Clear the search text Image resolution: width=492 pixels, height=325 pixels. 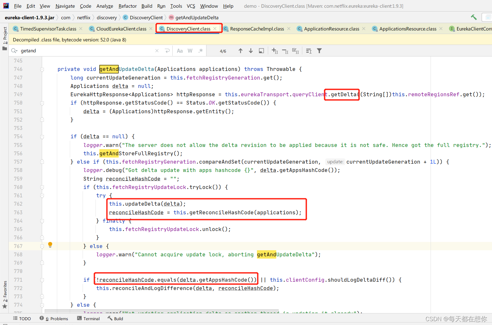coord(157,51)
